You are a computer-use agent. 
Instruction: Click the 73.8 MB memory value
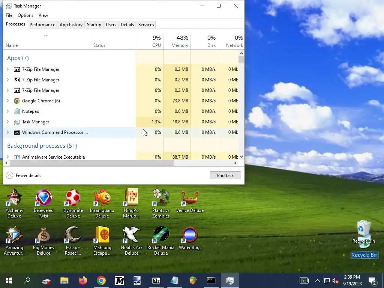point(180,101)
